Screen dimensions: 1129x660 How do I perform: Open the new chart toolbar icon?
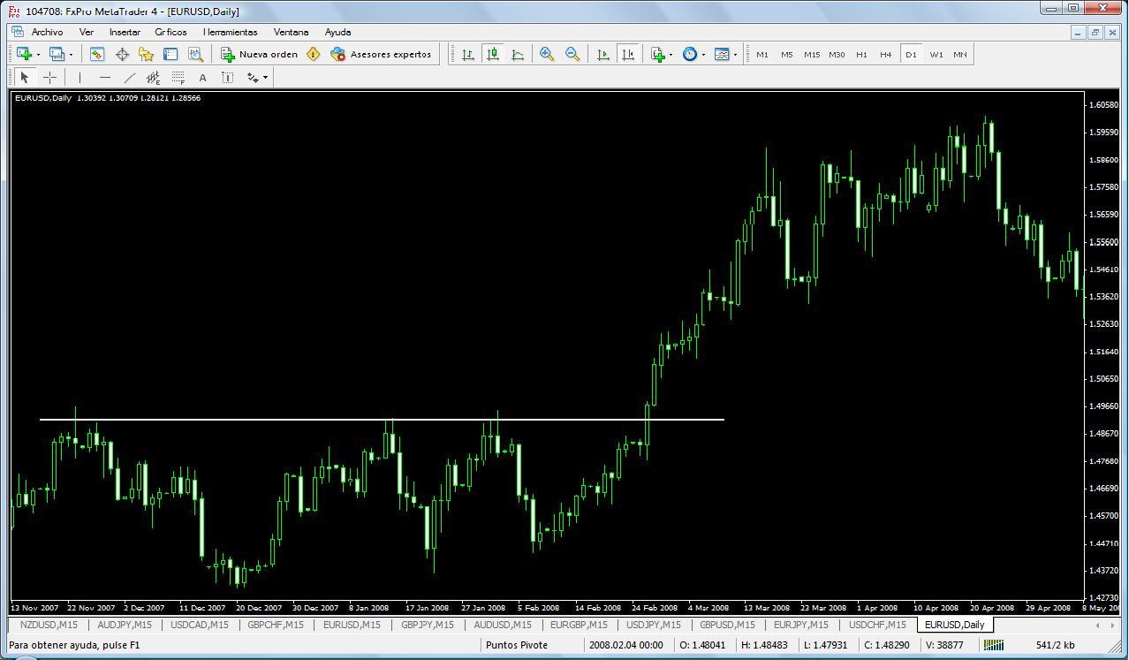pos(24,54)
